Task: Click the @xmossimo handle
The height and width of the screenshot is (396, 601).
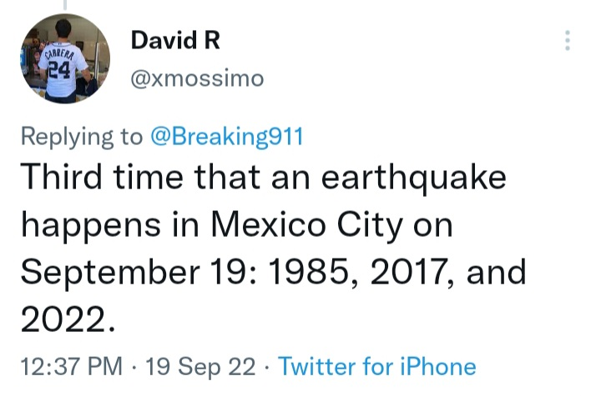Action: tap(197, 78)
